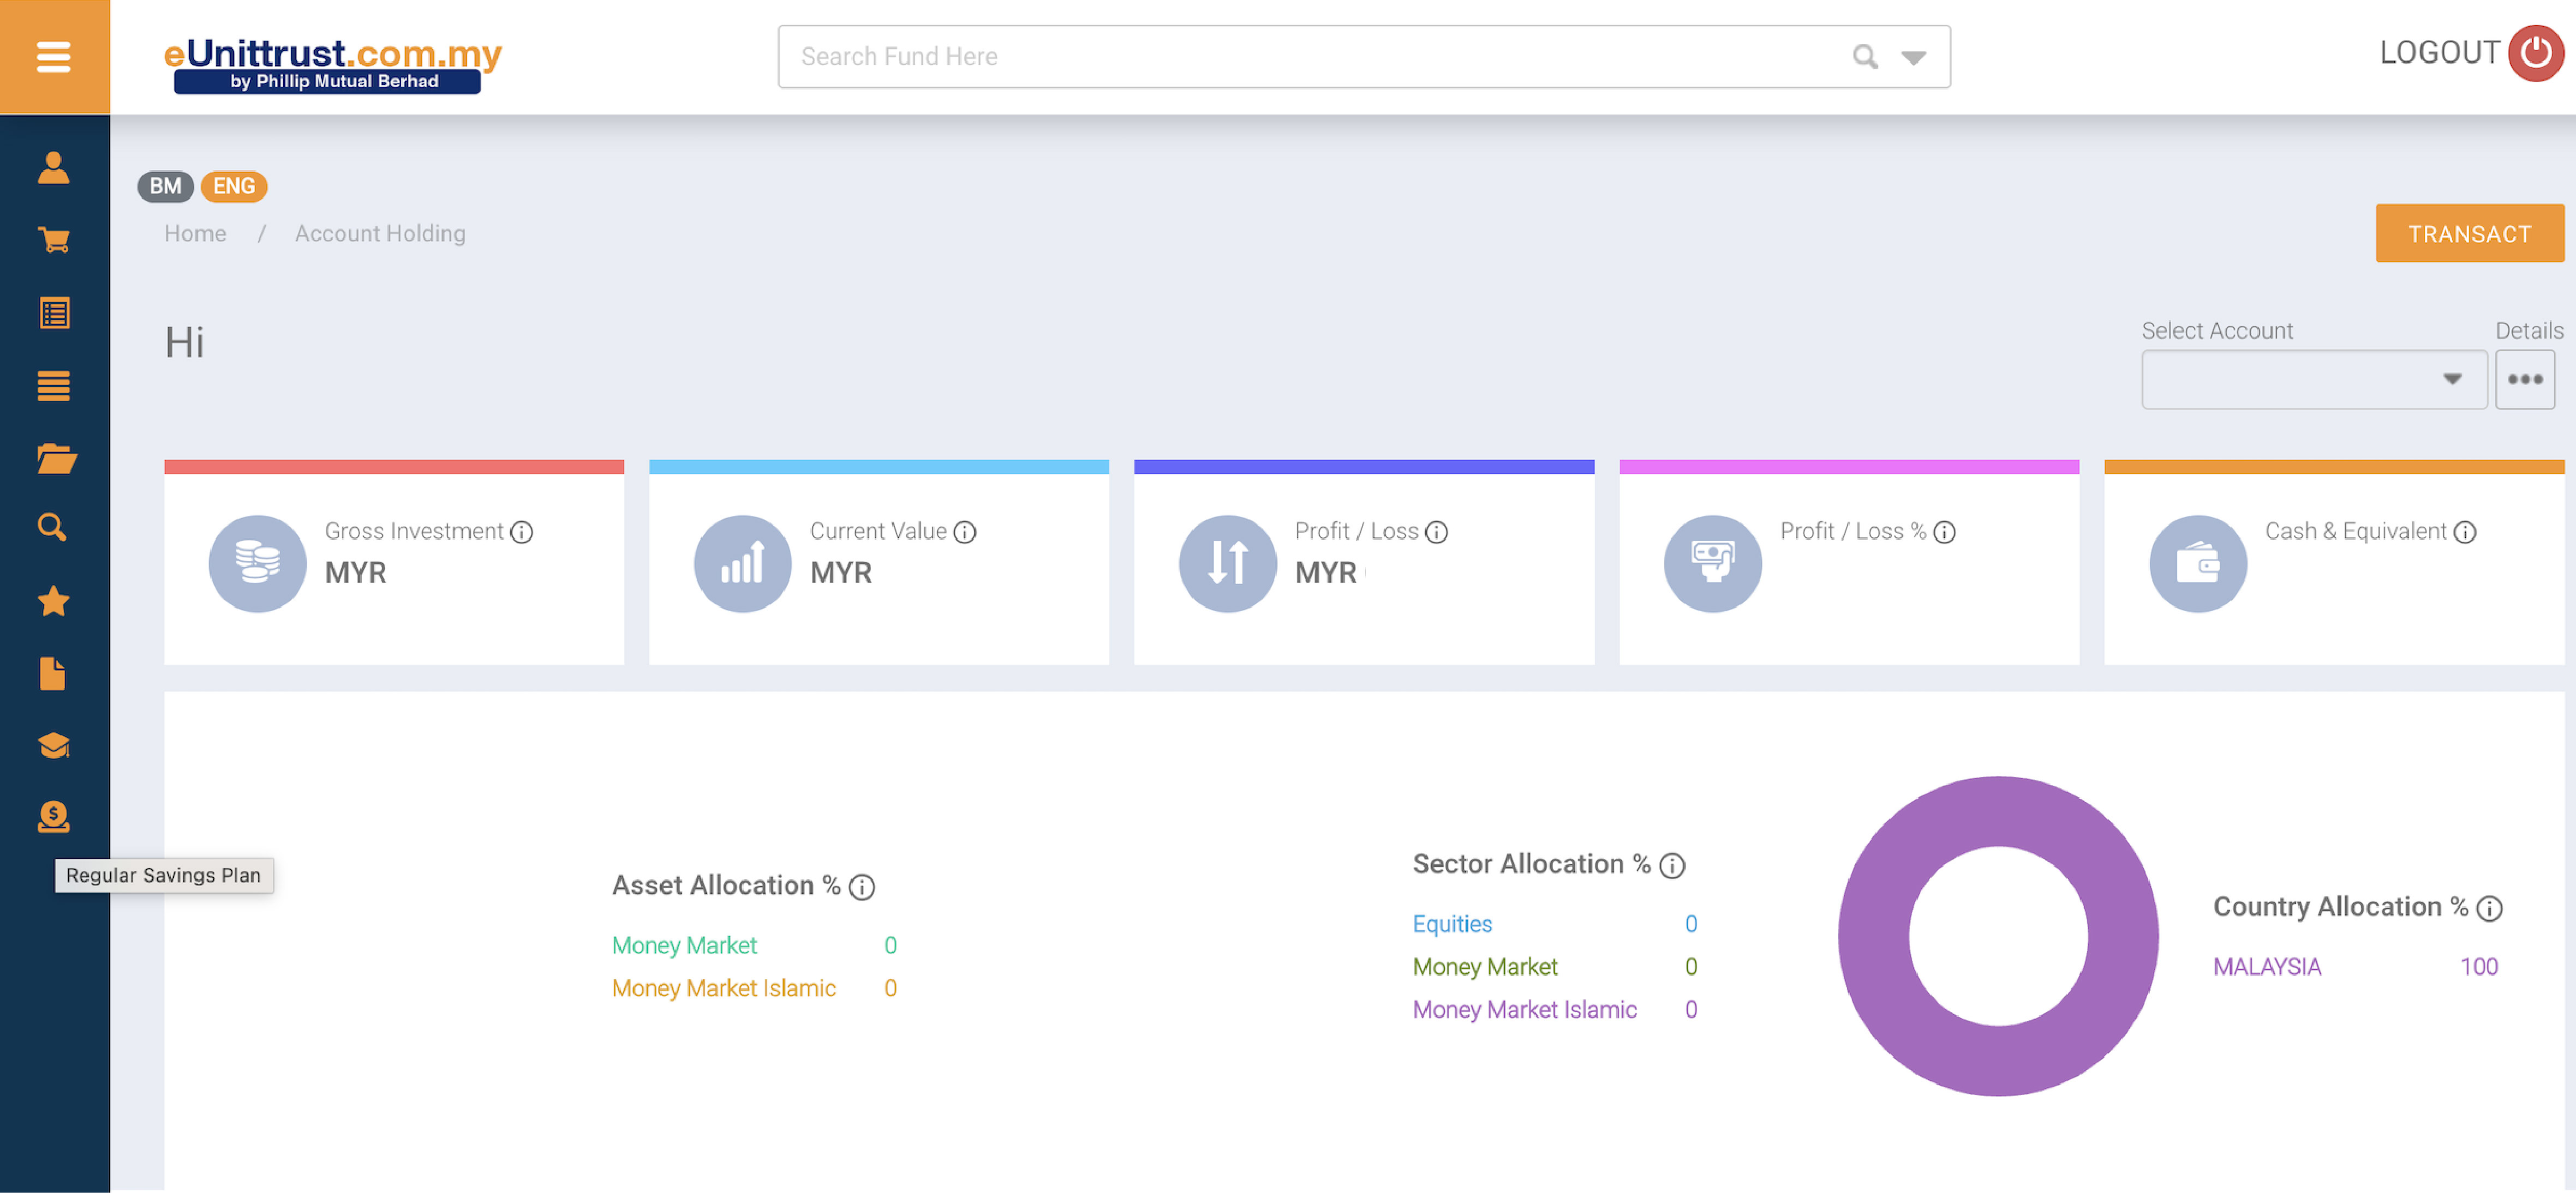Click the Account Holding breadcrumb

coord(380,234)
